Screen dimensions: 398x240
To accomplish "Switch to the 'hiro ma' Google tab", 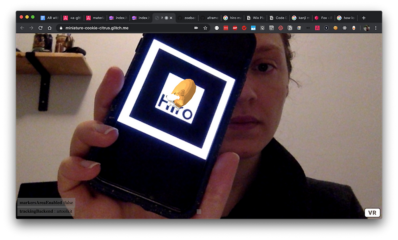I will point(232,18).
